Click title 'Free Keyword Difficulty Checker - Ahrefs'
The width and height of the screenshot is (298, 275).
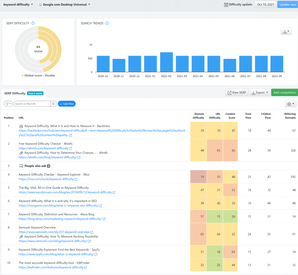tap(46, 144)
